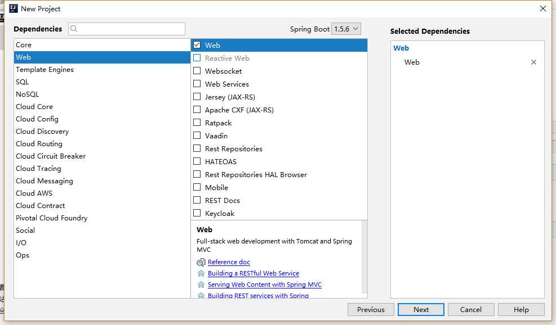Select Cloud Discovery category
The height and width of the screenshot is (325, 556).
[x=102, y=132]
